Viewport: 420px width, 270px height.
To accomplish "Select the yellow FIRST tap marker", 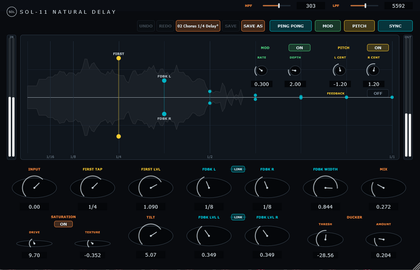I will pos(118,58).
